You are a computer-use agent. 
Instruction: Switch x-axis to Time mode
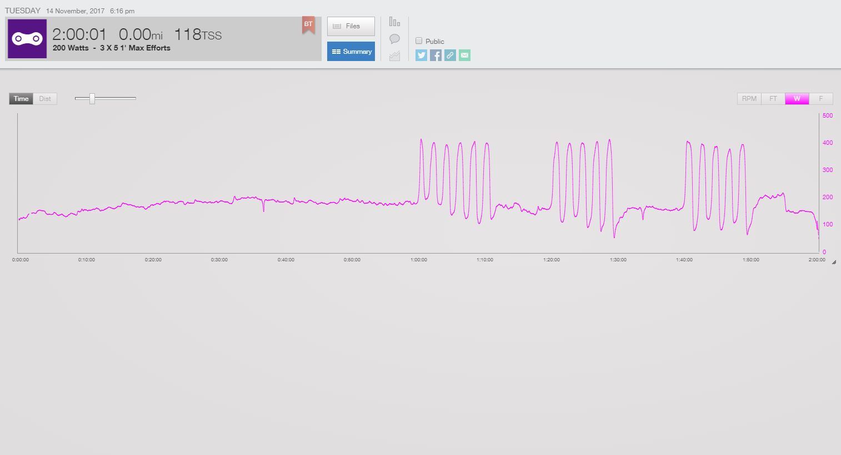click(x=21, y=99)
